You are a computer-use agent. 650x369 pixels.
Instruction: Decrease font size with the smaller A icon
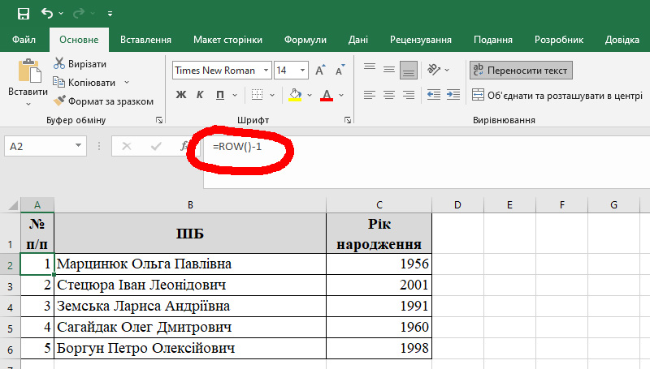[x=340, y=71]
